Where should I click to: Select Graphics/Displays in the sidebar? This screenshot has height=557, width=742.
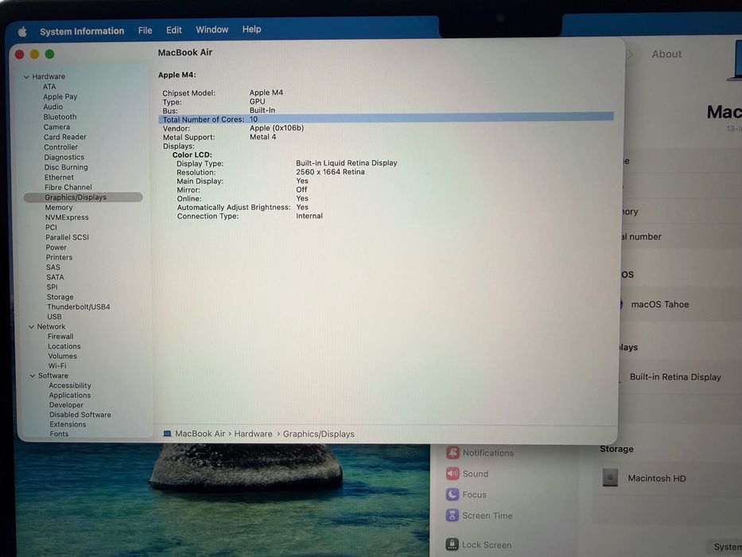click(83, 197)
